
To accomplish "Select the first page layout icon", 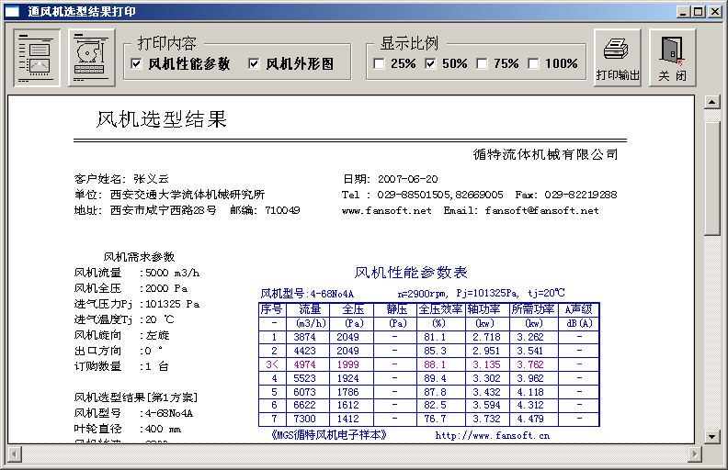I will coord(38,58).
